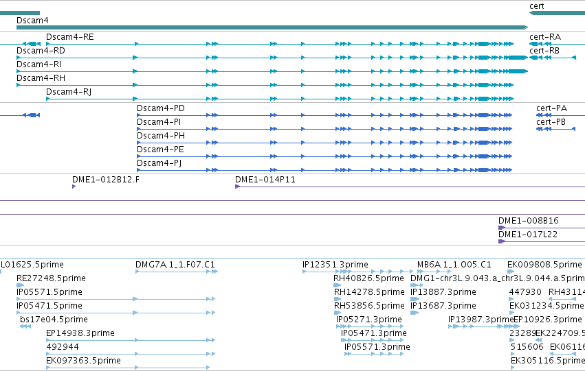Click the cert-PA protein label
Image resolution: width=585 pixels, height=371 pixels.
pos(551,108)
